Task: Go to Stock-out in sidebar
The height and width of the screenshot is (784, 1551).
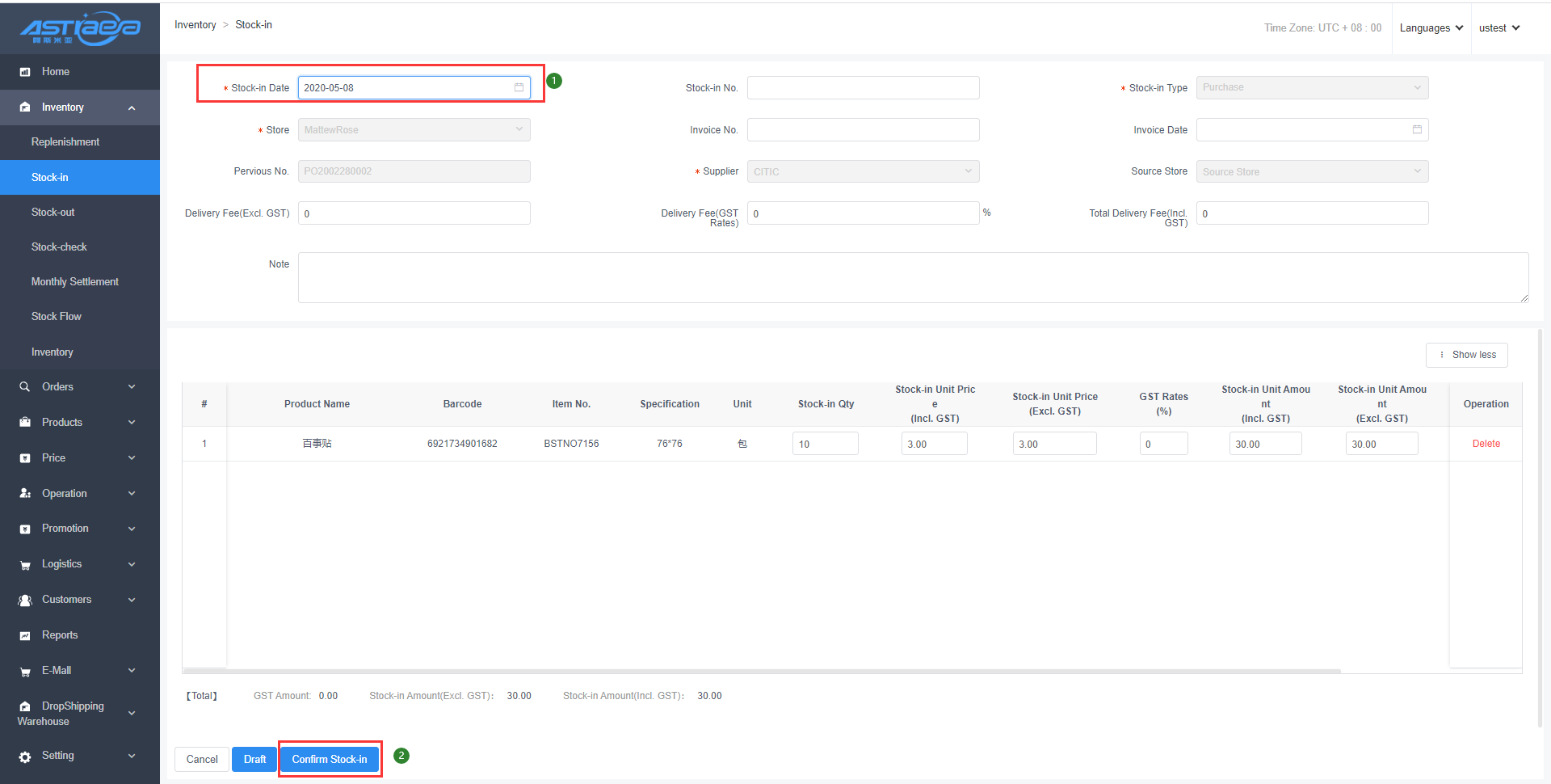Action: click(x=53, y=213)
